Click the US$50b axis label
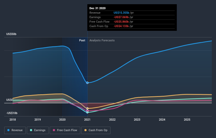The height and width of the screenshot is (138, 216). pos(11,34)
